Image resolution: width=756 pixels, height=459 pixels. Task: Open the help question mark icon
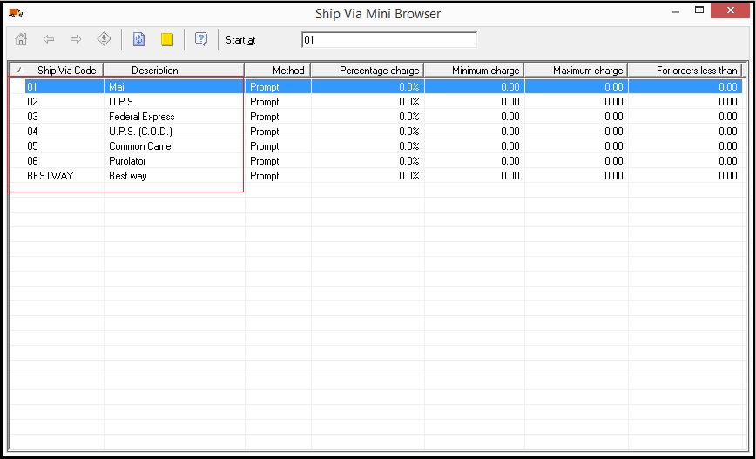click(x=201, y=39)
